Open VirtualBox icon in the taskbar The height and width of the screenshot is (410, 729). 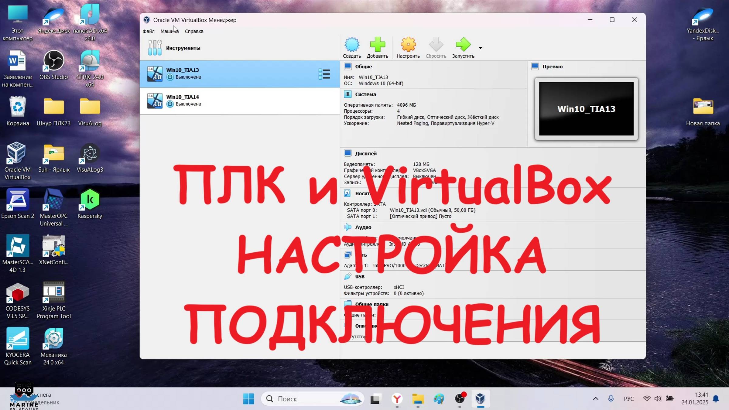click(480, 399)
